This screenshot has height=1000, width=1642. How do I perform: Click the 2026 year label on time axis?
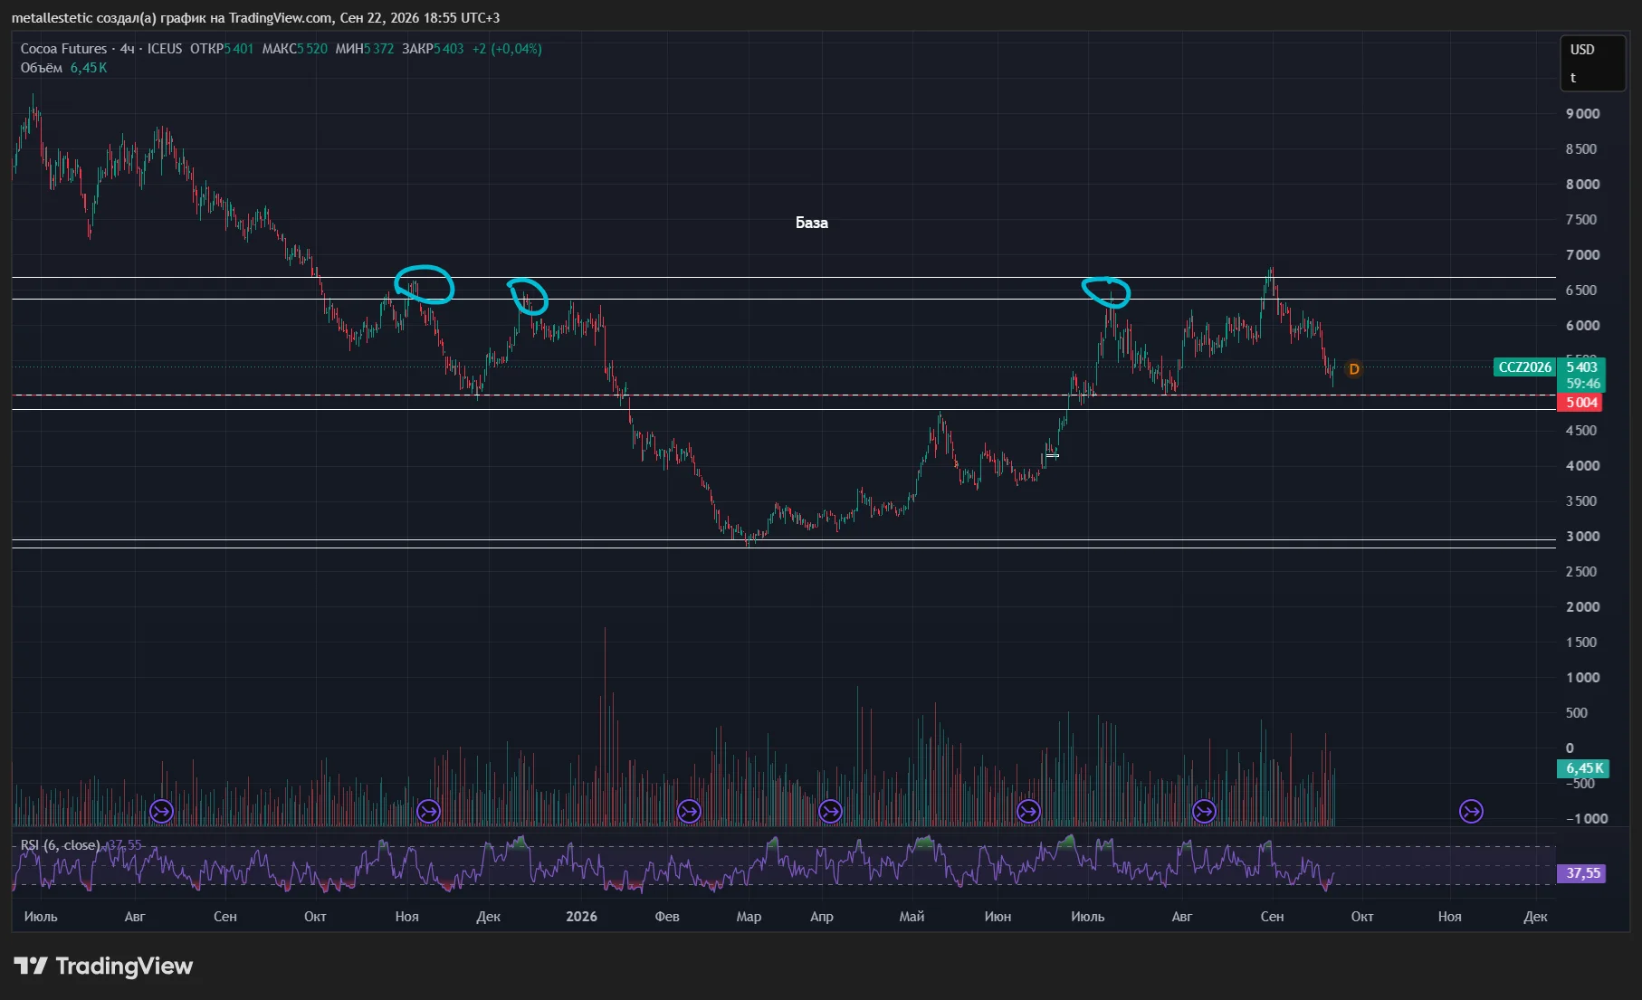coord(581,917)
